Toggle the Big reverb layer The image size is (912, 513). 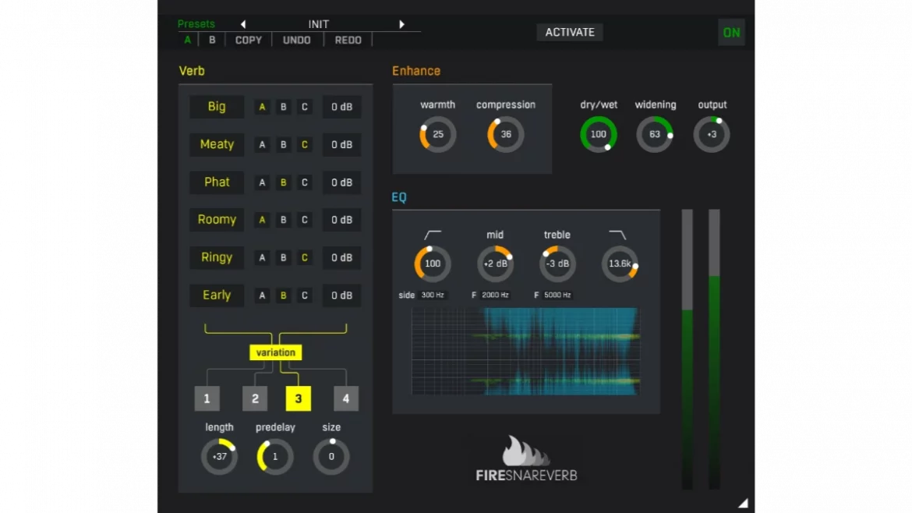pyautogui.click(x=217, y=107)
